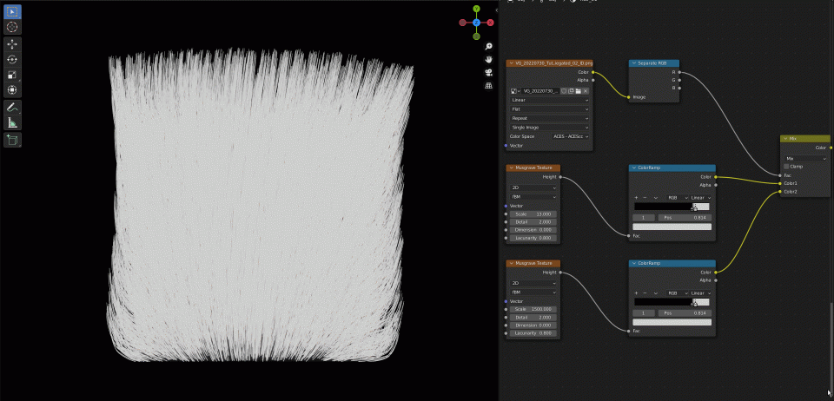Collapse the Musgrave Texture node with Scale 1500.000
The image size is (834, 401).
tap(511, 264)
